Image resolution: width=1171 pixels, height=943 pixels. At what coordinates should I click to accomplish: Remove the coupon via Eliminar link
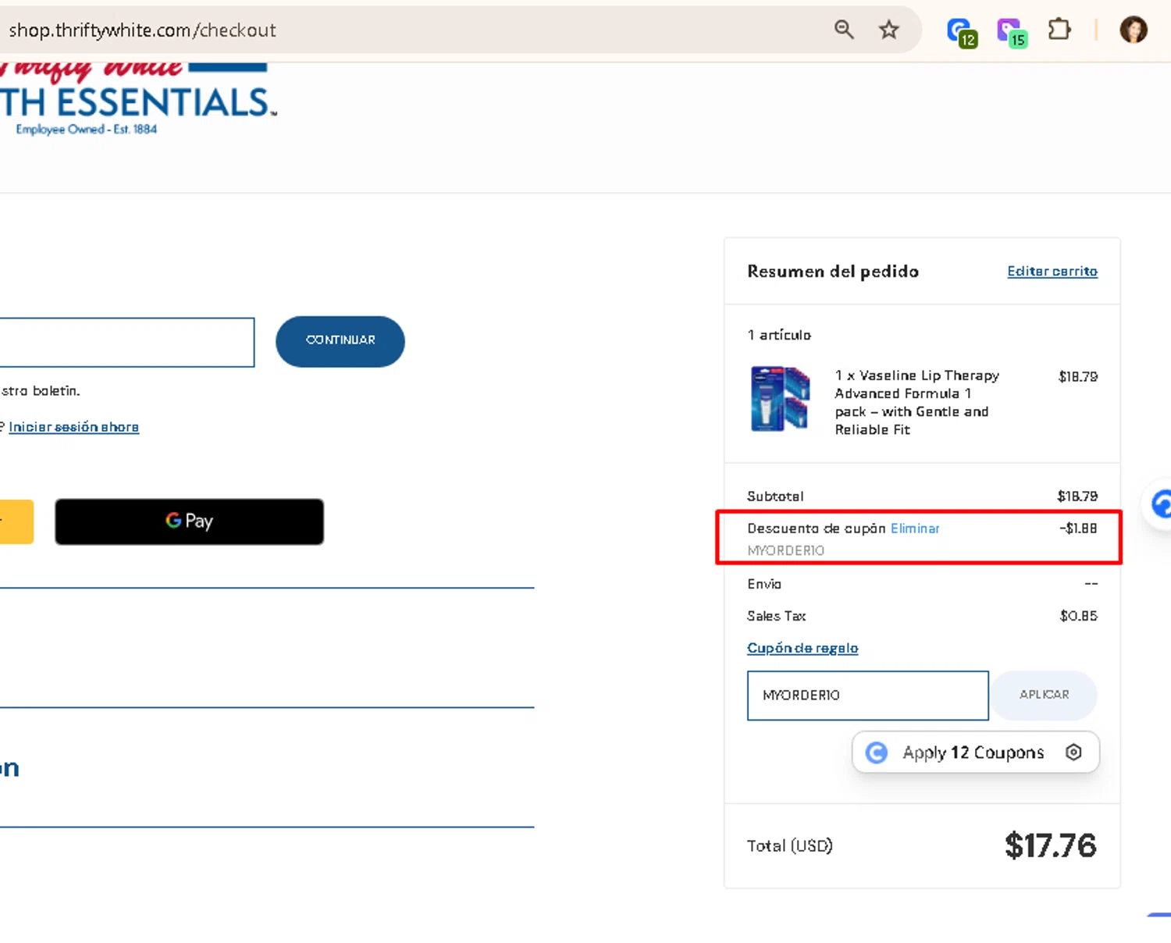click(x=915, y=528)
